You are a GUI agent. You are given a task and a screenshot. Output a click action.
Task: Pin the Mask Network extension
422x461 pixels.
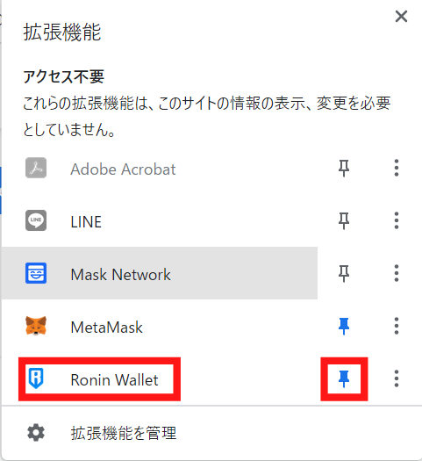(x=344, y=274)
